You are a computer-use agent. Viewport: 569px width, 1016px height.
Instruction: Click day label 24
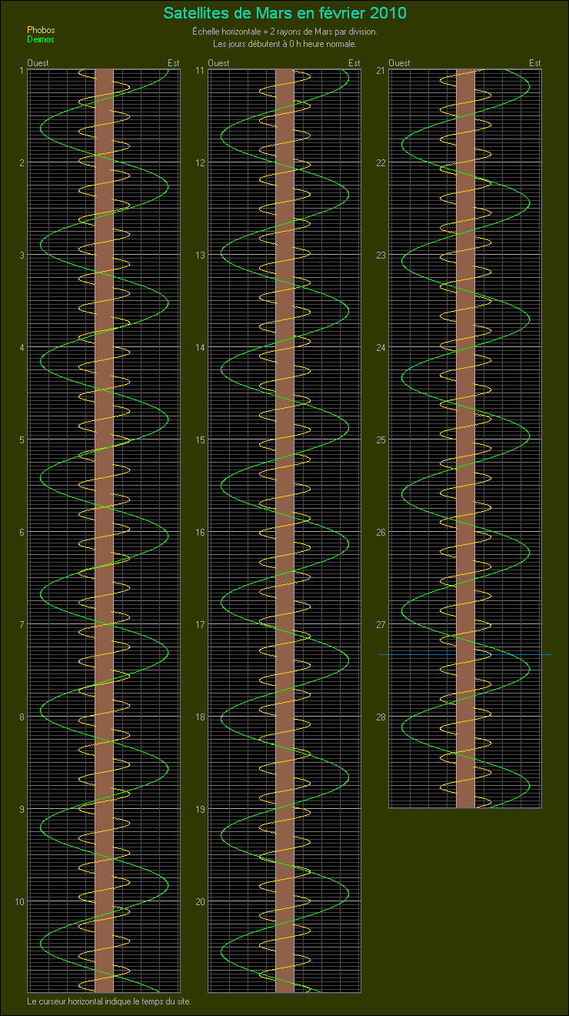(380, 348)
